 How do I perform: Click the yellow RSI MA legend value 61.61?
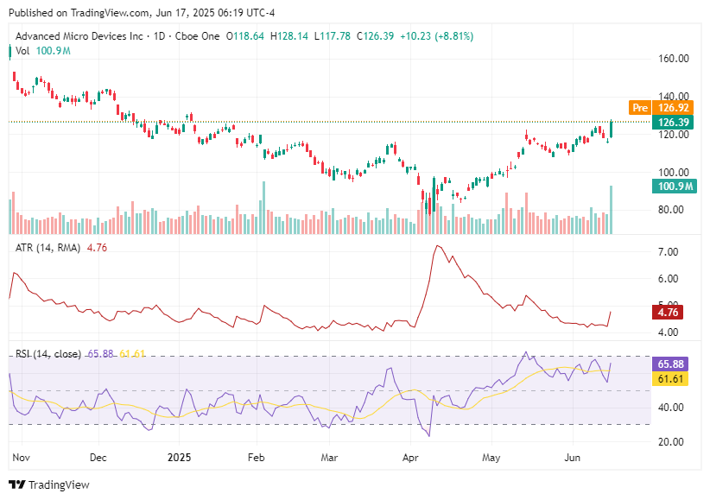(x=132, y=354)
